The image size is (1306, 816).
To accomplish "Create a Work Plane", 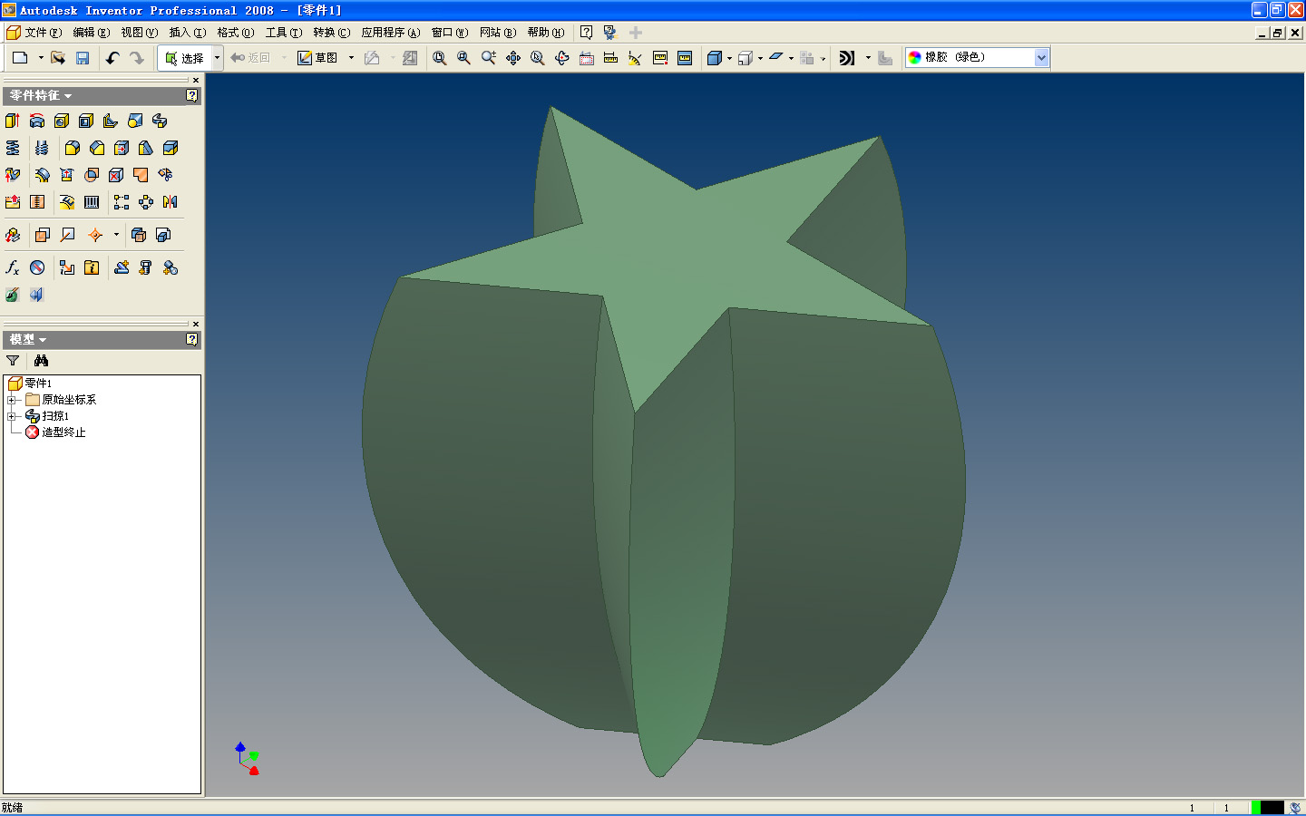I will tap(43, 235).
